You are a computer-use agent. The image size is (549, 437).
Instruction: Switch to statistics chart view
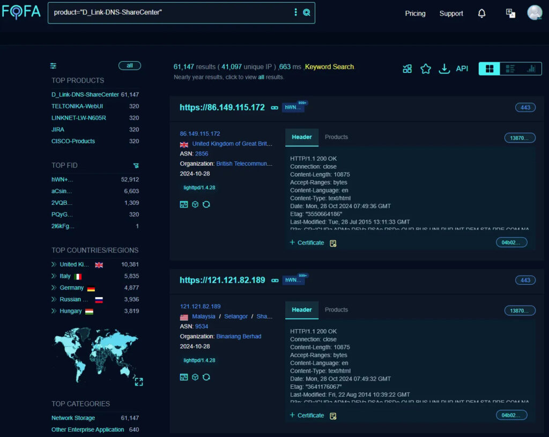[531, 69]
